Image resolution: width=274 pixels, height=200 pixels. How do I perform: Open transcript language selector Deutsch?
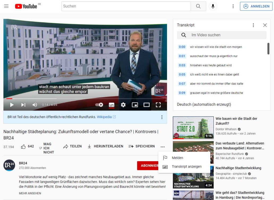click(x=204, y=104)
